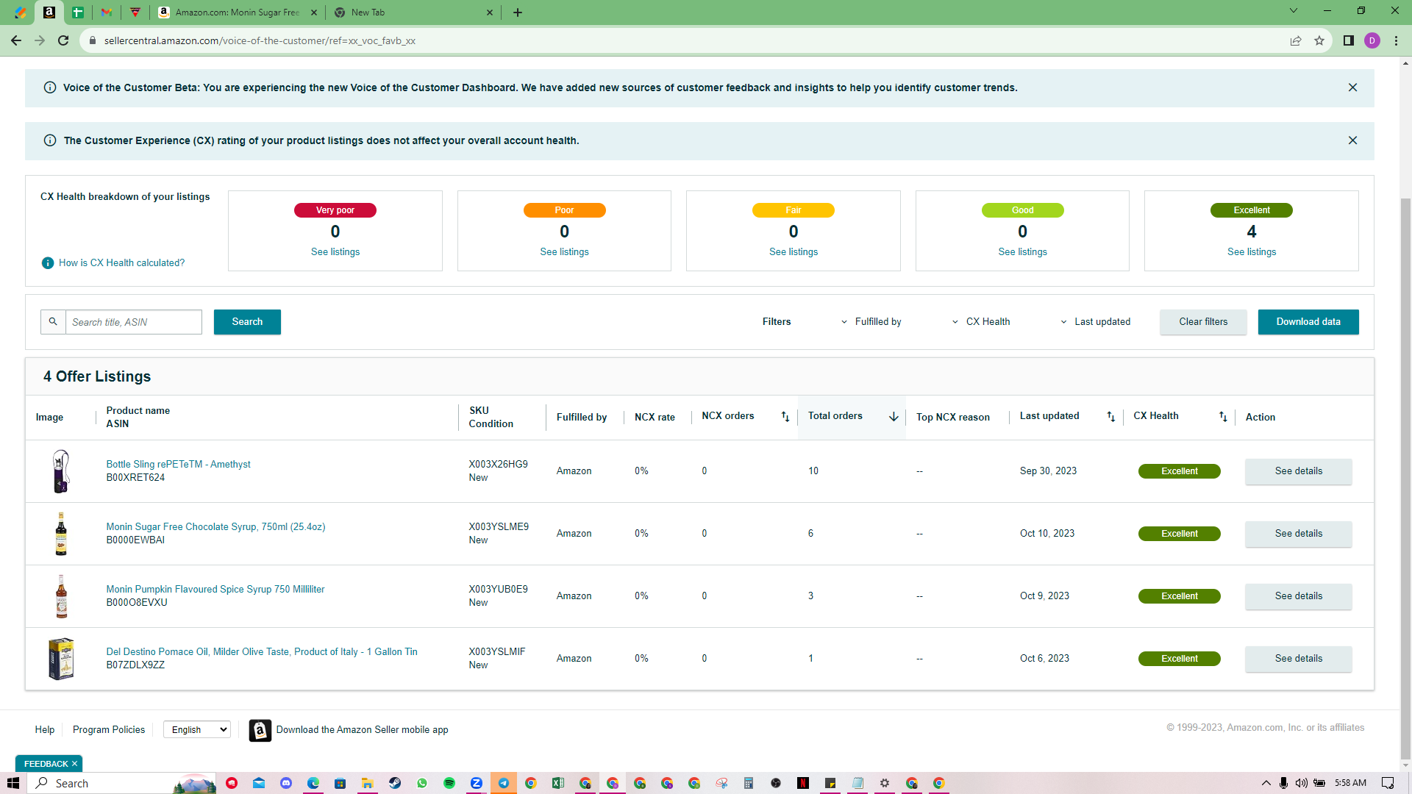Open the English language selector

pos(197,730)
